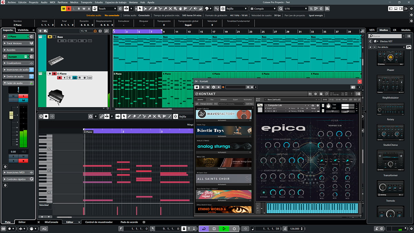Image resolution: width=414 pixels, height=233 pixels.
Task: Select the Eraser tool in main toolbar
Action: click(x=155, y=9)
